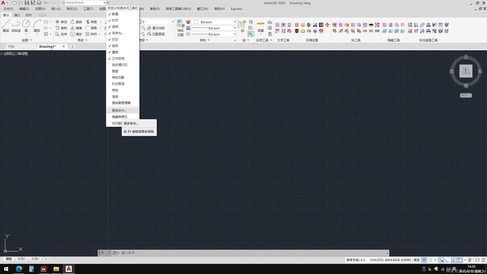The image size is (487, 274).
Task: Switch to the 插入 ribbon tab
Action: click(17, 15)
